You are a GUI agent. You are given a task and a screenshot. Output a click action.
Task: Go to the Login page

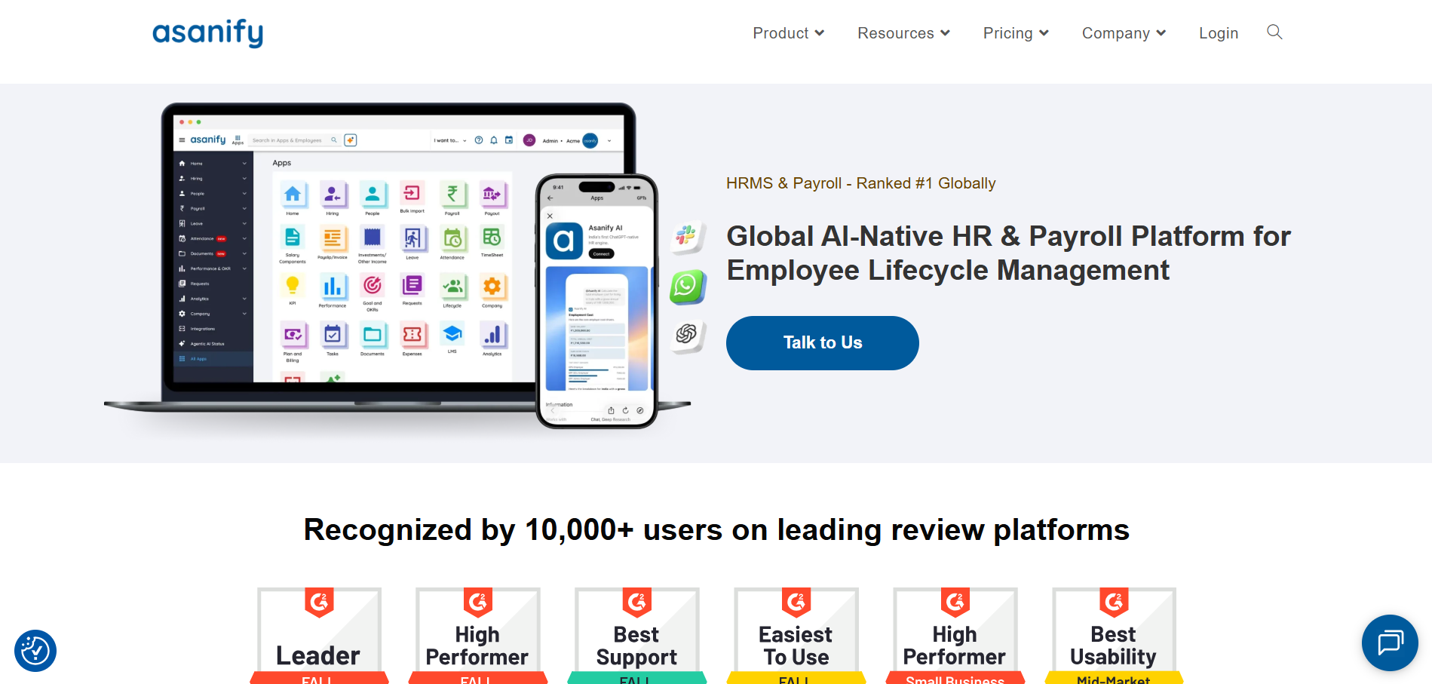coord(1219,33)
